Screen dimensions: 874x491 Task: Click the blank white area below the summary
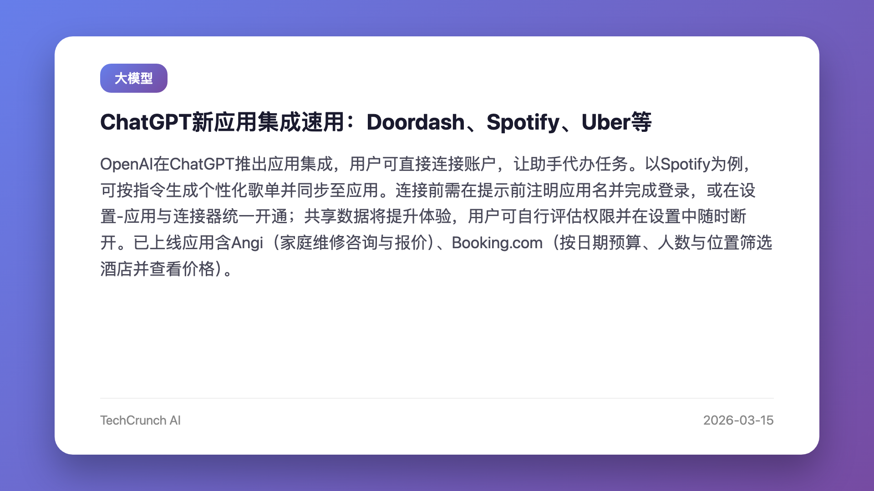[437, 336]
